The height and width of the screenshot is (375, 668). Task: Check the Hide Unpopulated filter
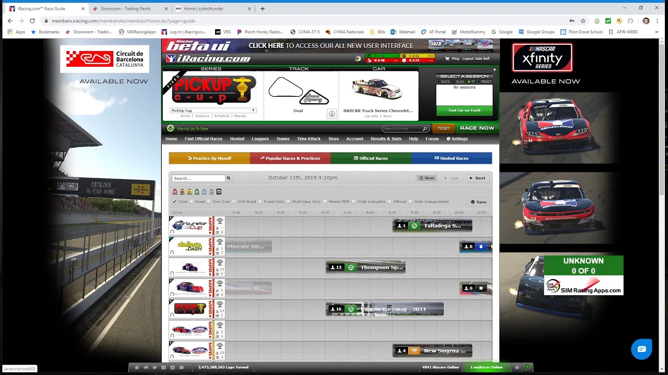pyautogui.click(x=410, y=202)
